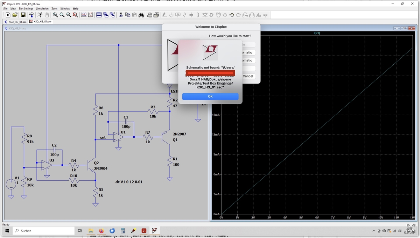Click the Cut scissors icon
This screenshot has width=420, height=238.
pyautogui.click(x=121, y=15)
